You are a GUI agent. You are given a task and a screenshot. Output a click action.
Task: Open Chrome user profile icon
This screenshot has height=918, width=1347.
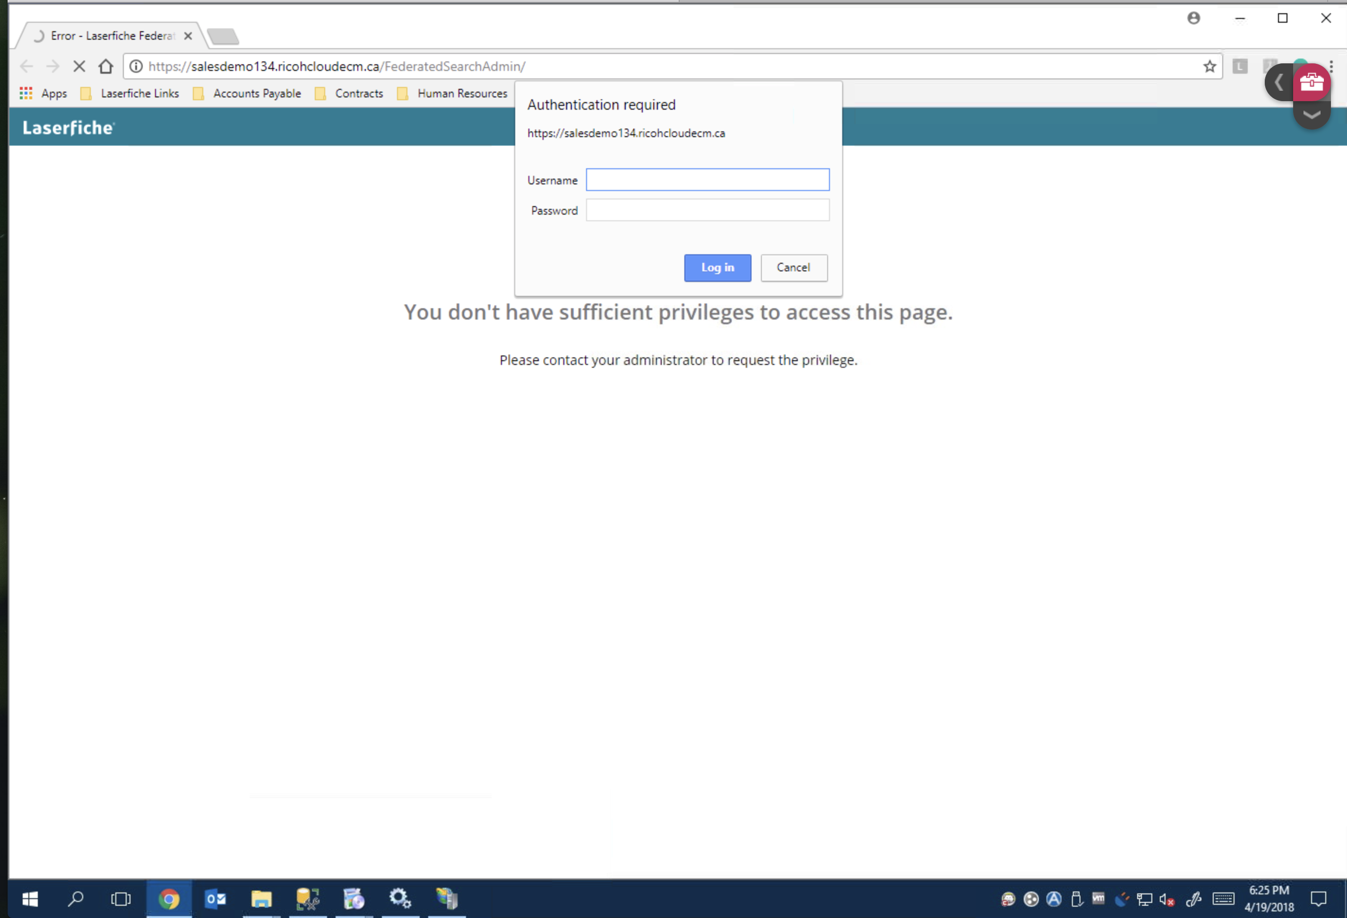coord(1193,18)
